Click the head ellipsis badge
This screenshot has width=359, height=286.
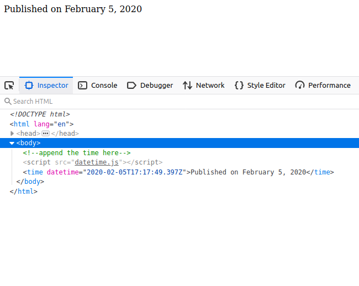tap(45, 134)
